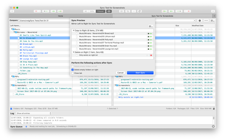This screenshot has height=140, width=225.
Task: Open the right path dropdown arrow
Action: click(195, 21)
